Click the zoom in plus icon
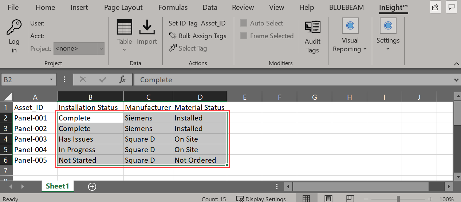This screenshot has width=461, height=202. point(430,199)
